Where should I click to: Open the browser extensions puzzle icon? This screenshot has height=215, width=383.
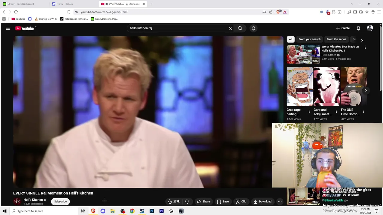pyautogui.click(x=334, y=12)
